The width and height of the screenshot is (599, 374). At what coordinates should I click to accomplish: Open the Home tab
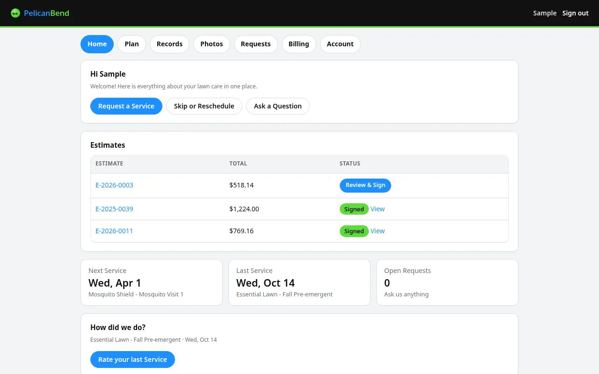click(x=97, y=44)
